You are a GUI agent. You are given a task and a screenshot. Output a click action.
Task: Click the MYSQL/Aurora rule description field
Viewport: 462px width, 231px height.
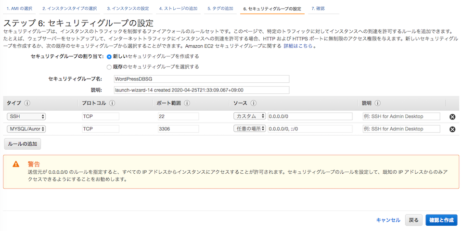401,129
